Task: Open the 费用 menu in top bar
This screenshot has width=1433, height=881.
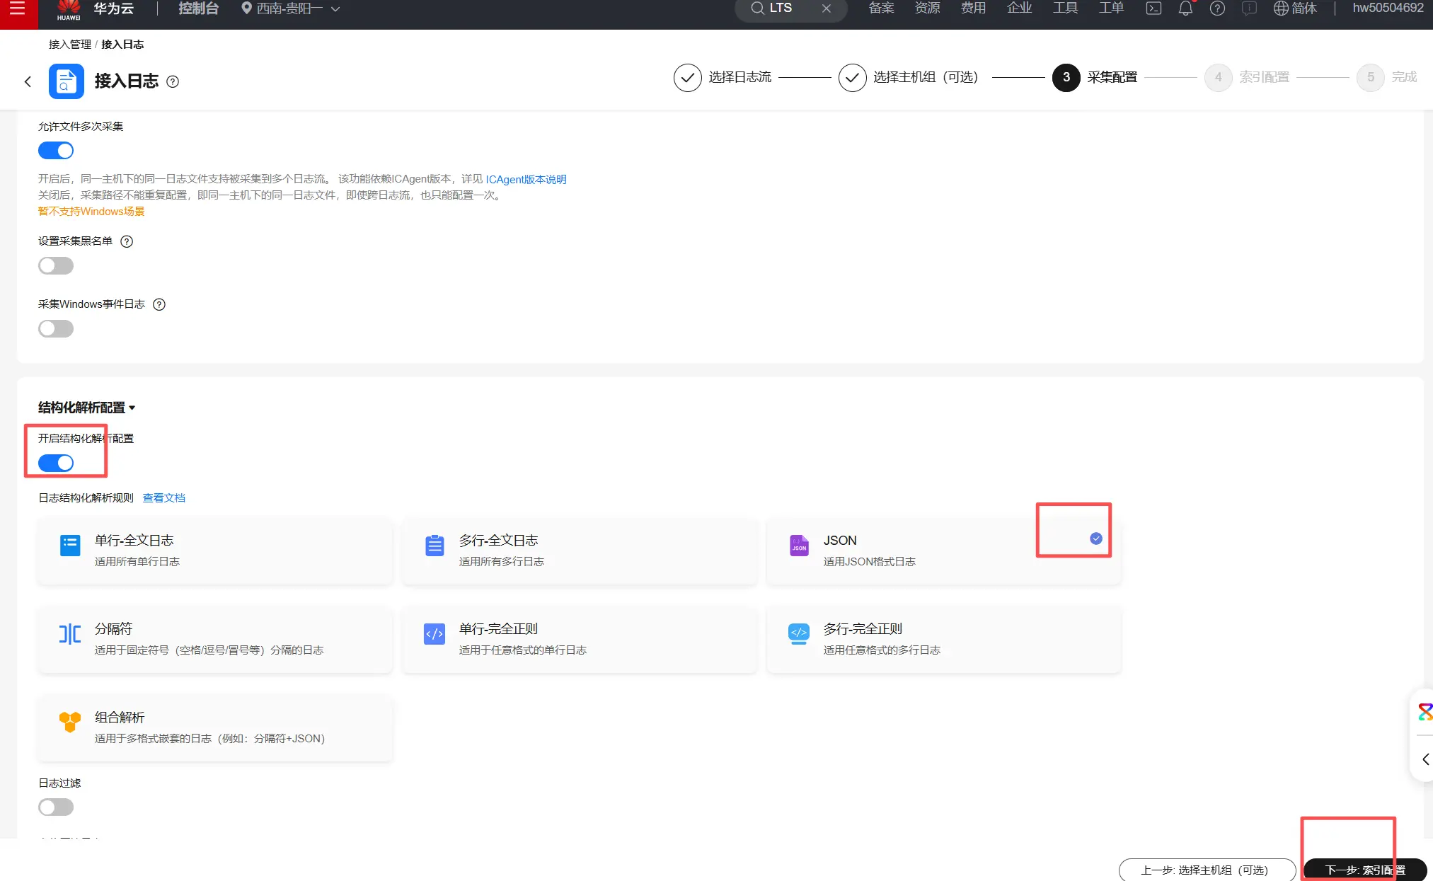Action: (973, 8)
